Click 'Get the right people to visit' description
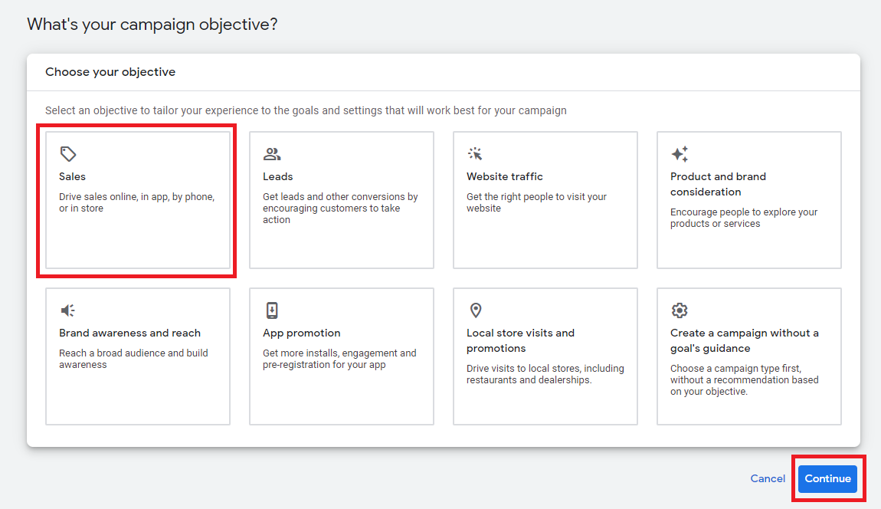This screenshot has width=881, height=509. tap(536, 202)
